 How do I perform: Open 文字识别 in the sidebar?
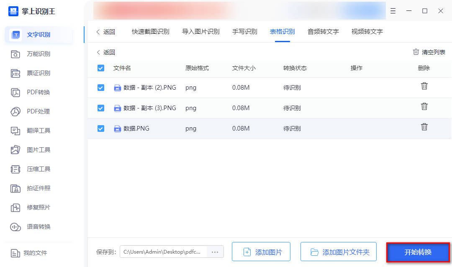pyautogui.click(x=39, y=35)
